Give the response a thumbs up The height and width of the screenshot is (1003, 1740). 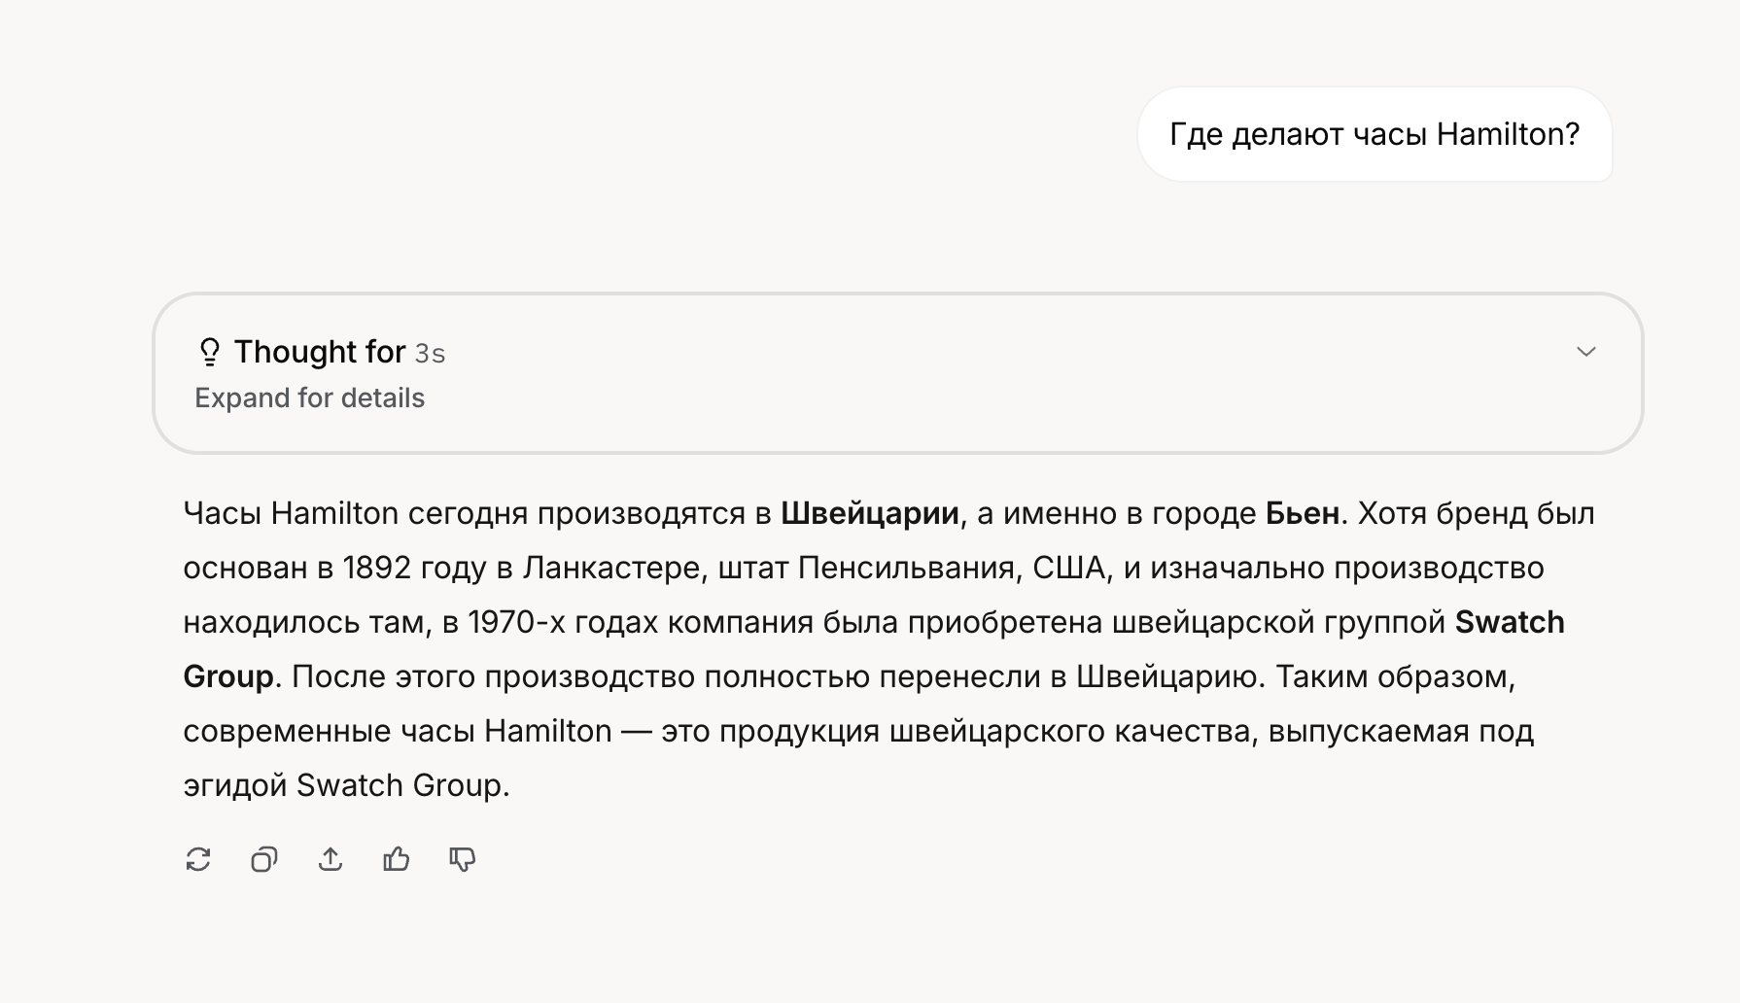click(397, 859)
